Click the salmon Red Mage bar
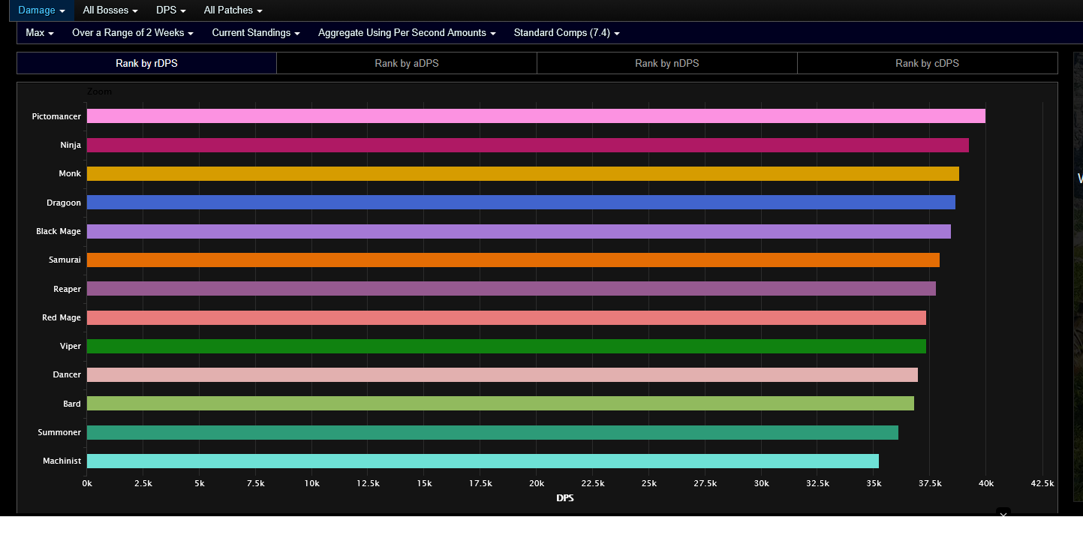This screenshot has height=538, width=1083. click(x=507, y=317)
